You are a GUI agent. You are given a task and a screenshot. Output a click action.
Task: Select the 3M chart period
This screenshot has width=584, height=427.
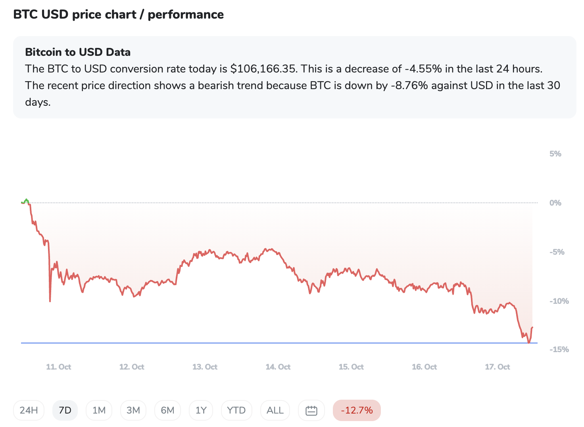point(133,410)
